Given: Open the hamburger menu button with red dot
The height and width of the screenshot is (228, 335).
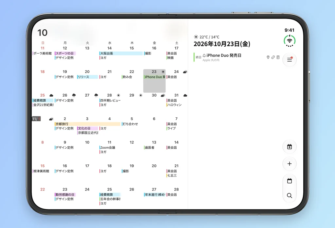Looking at the screenshot, I should pos(290,60).
